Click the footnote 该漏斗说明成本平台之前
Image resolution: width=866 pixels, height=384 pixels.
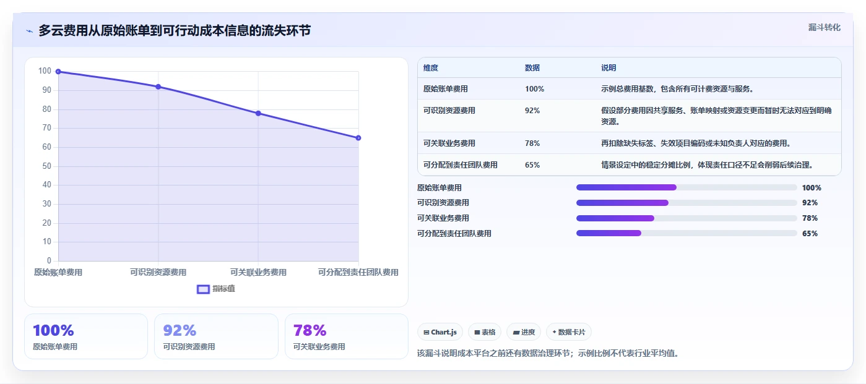tap(548, 354)
